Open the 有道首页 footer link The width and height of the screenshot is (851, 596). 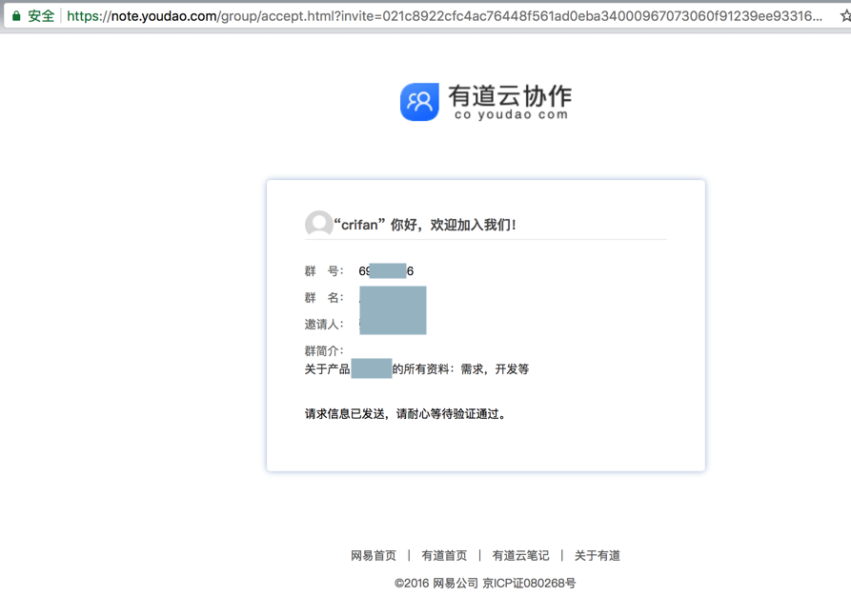[444, 555]
